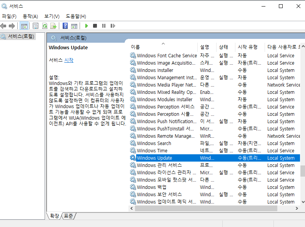Click the horizontal scrollbar thumb
Image resolution: width=305 pixels, height=227 pixels.
pyautogui.click(x=206, y=208)
